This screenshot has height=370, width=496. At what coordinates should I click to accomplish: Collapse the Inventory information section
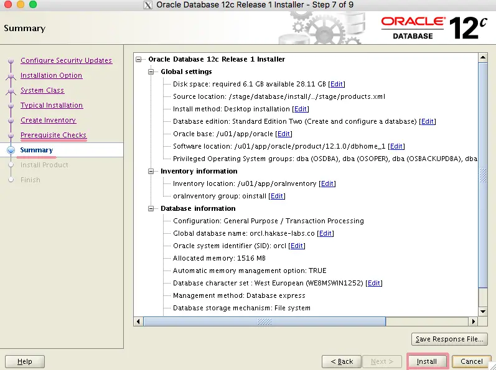[151, 171]
